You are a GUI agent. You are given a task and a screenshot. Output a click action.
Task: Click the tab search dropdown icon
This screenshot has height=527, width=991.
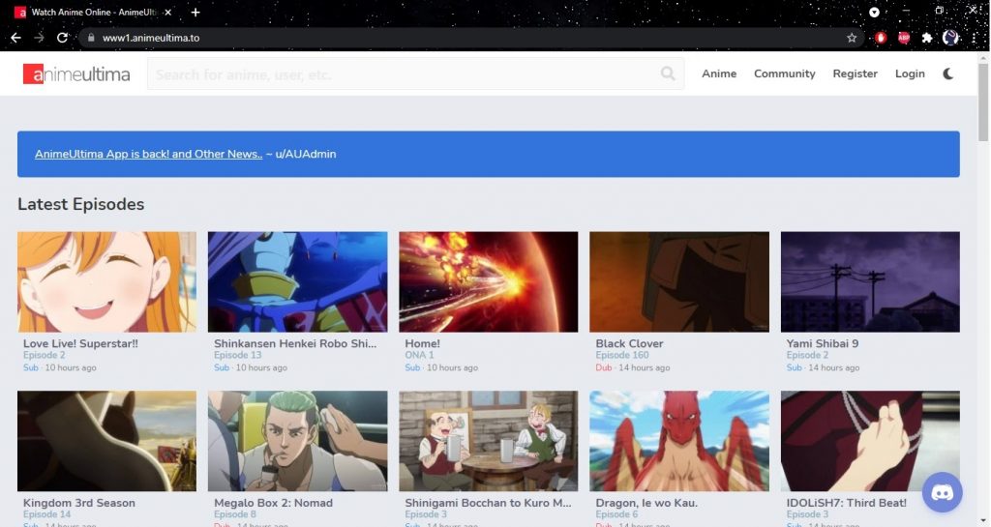[x=874, y=12]
